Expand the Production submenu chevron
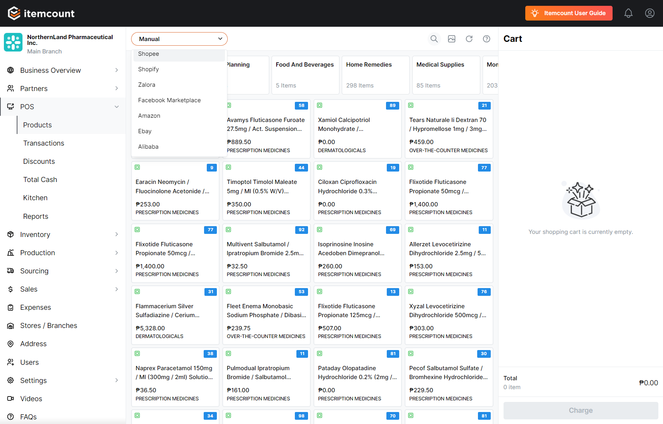663x424 pixels. pyautogui.click(x=117, y=252)
